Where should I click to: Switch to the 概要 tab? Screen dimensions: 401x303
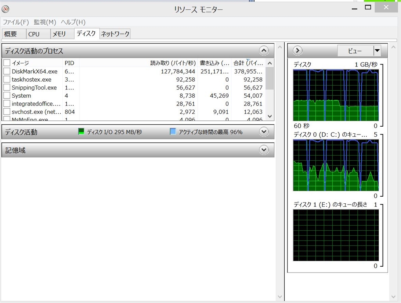coord(14,34)
